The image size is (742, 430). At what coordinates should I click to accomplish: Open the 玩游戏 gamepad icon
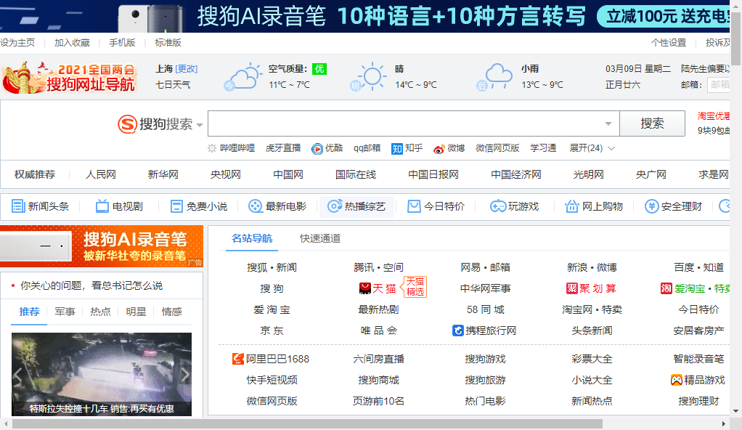click(498, 206)
